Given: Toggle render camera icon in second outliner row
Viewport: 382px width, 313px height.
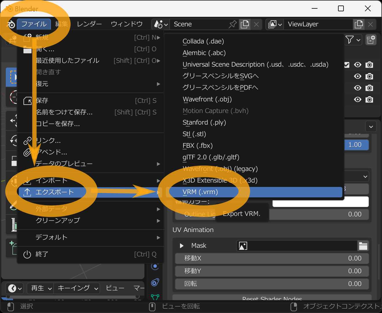Looking at the screenshot, I should click(x=369, y=76).
